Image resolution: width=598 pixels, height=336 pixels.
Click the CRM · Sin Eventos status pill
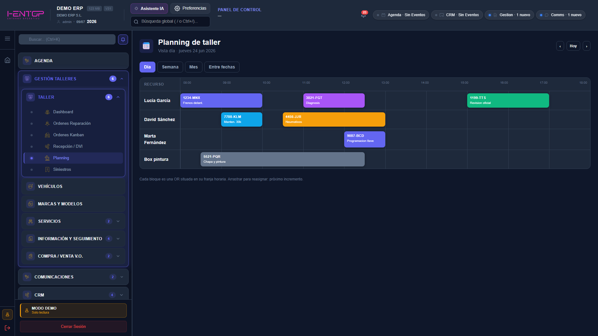457,15
